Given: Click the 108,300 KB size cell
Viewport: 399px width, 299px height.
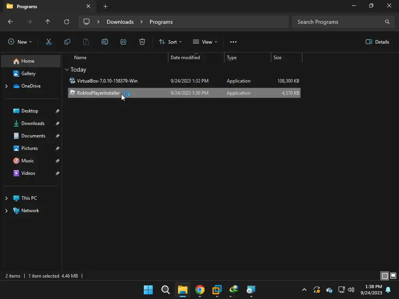Looking at the screenshot, I should (x=288, y=81).
